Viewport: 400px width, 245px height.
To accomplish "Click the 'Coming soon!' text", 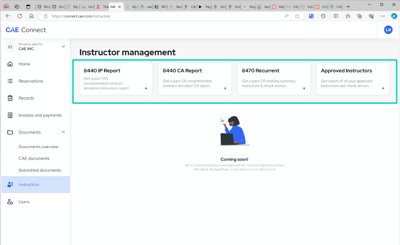I will 234,159.
